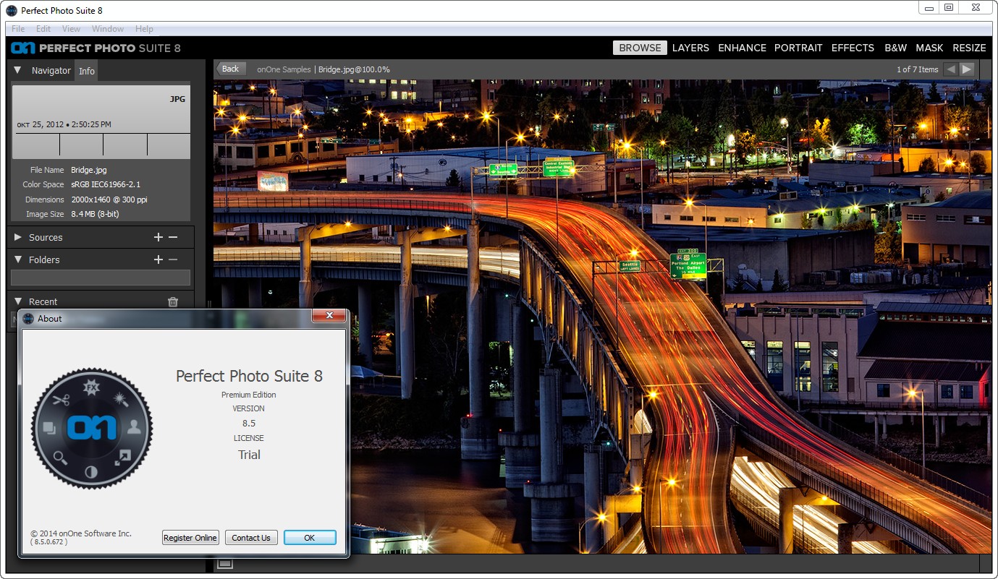Select the Navigator tab
This screenshot has width=998, height=579.
[x=51, y=70]
